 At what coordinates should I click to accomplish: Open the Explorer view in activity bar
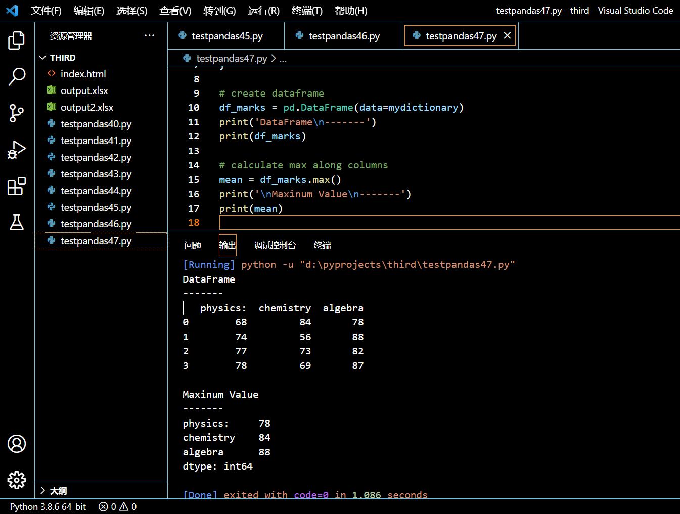17,40
